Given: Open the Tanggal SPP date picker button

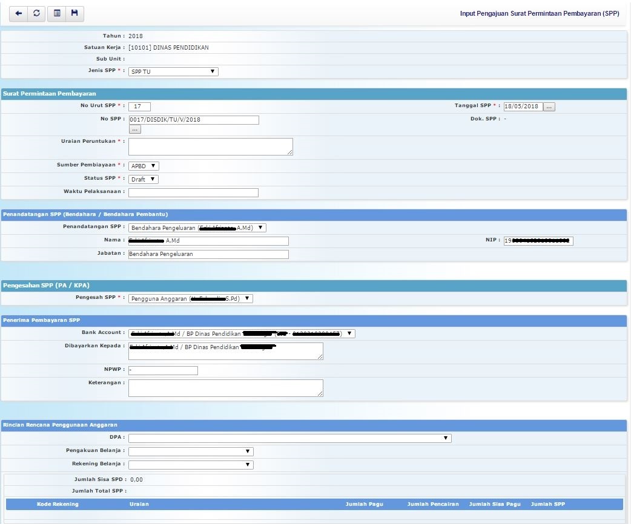Looking at the screenshot, I should 549,106.
